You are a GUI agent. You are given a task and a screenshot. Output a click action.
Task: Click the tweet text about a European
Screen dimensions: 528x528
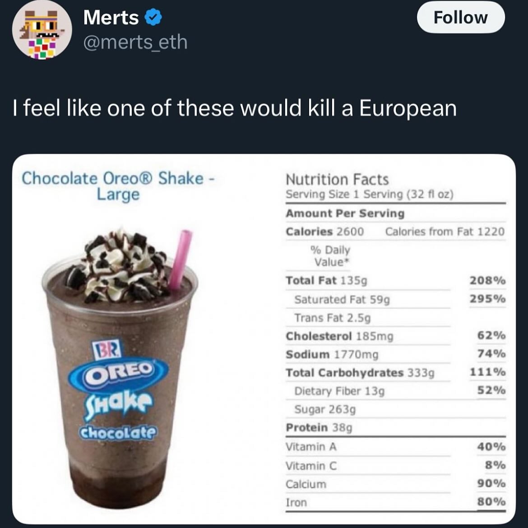click(x=235, y=108)
